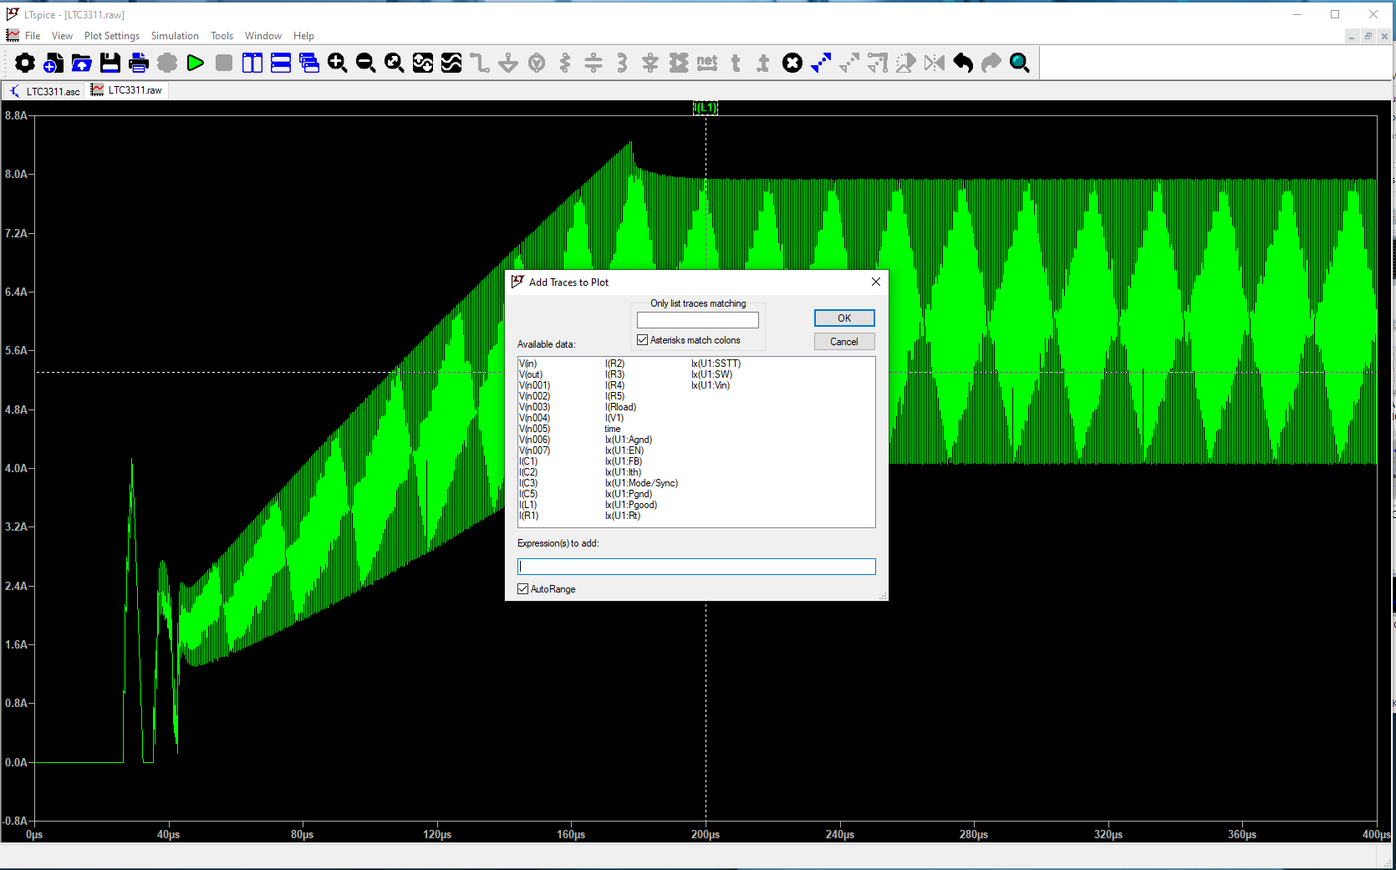Viewport: 1396px width, 870px height.
Task: Tile windows vertically using the toolbar icon
Action: [252, 63]
